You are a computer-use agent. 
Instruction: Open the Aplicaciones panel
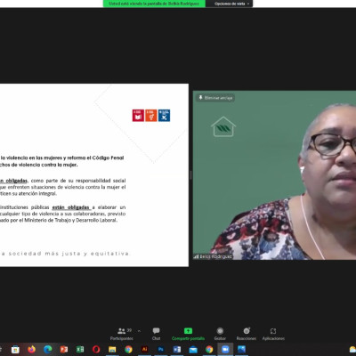273,334
